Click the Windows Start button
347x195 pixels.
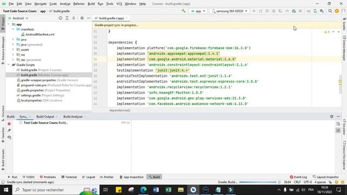[x=6, y=190]
